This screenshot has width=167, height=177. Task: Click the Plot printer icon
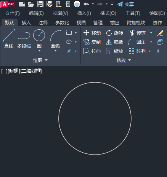(x=77, y=4)
